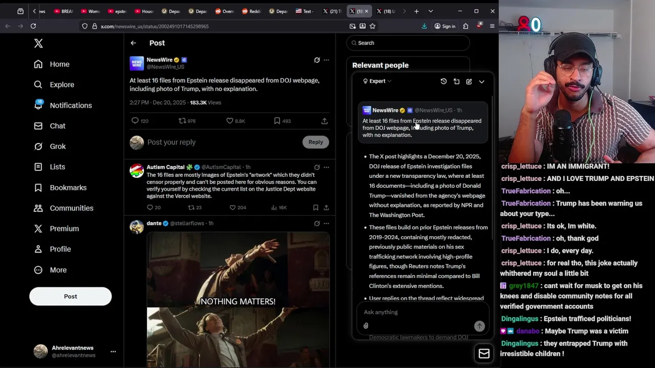The width and height of the screenshot is (655, 368).
Task: Open Autism Capital profile name
Action: pyautogui.click(x=165, y=167)
